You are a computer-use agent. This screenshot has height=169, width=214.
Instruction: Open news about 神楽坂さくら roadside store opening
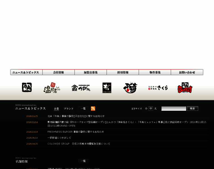point(127,124)
